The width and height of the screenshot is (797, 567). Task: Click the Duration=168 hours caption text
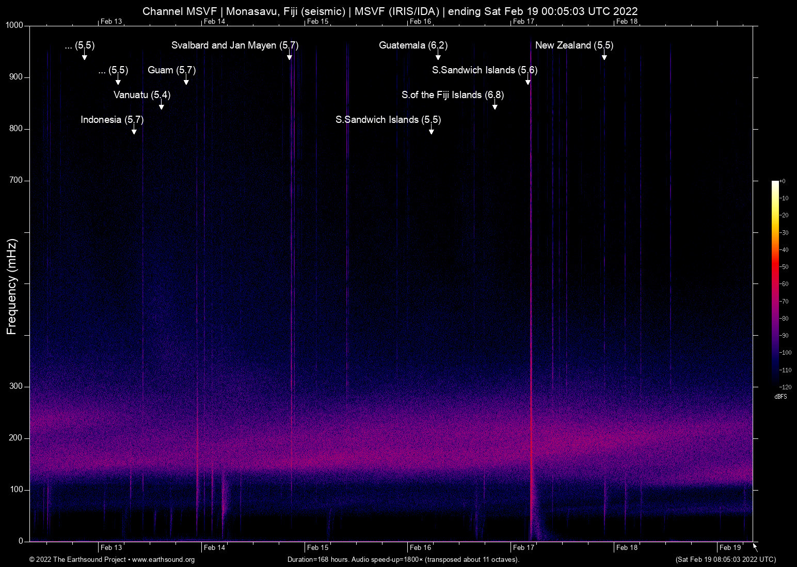(x=403, y=559)
